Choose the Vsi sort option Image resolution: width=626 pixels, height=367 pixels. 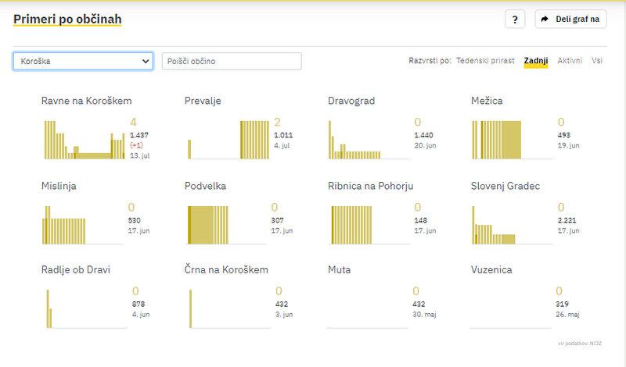click(x=597, y=61)
